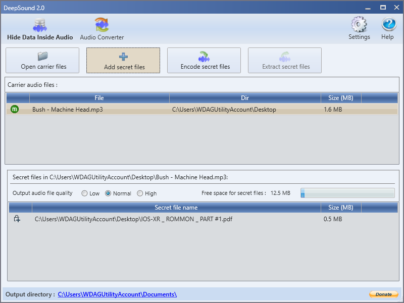Click the Secret file name column header

(176, 208)
